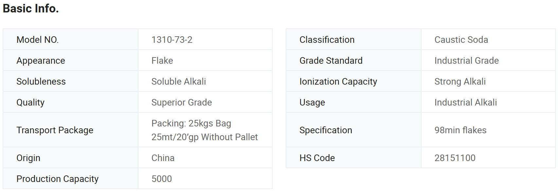Click the HS Code value 28151100
The height and width of the screenshot is (195, 558).
pos(455,158)
